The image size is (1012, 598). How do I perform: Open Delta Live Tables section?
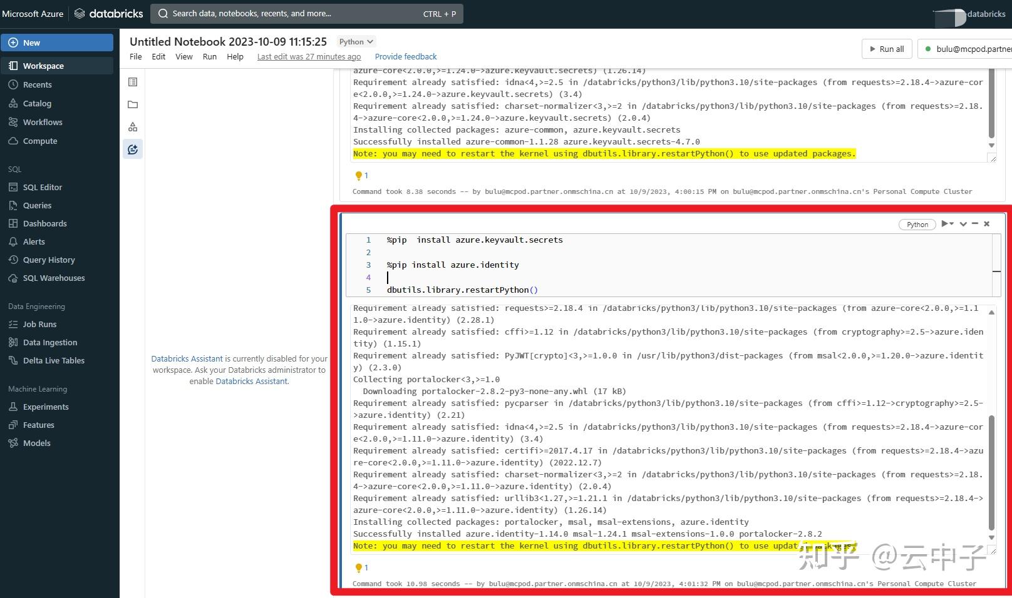[x=53, y=360]
